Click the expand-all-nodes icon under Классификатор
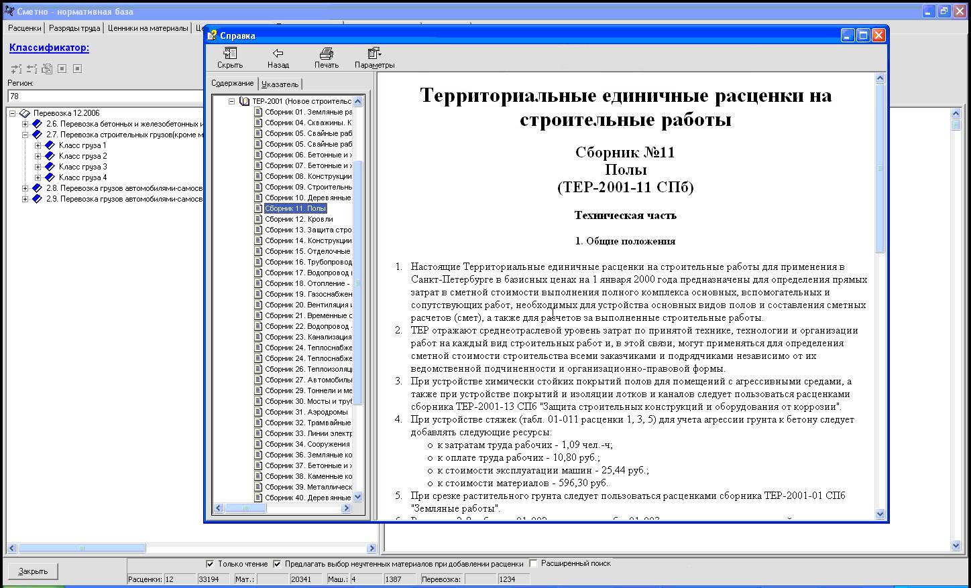The width and height of the screenshot is (971, 588). point(16,68)
